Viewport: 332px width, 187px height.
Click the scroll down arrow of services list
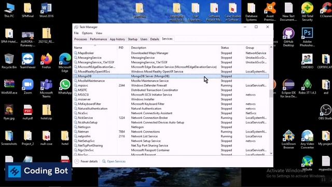[x=271, y=153]
